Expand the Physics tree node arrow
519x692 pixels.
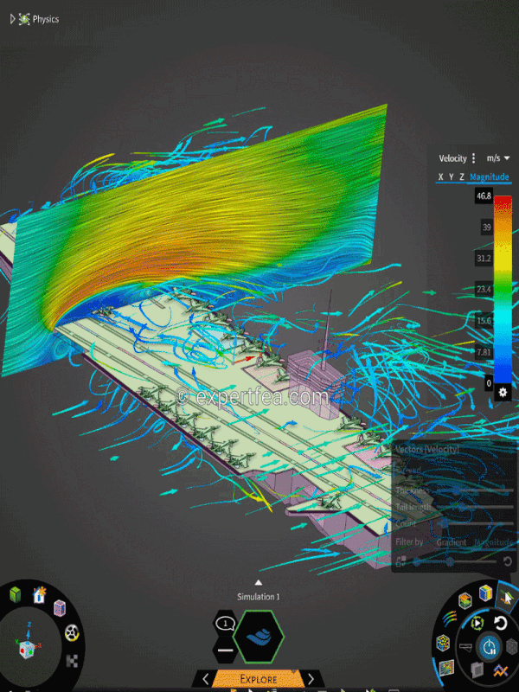[x=12, y=19]
